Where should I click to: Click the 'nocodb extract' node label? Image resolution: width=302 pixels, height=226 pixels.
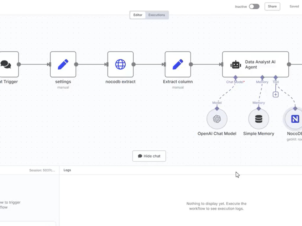click(120, 82)
